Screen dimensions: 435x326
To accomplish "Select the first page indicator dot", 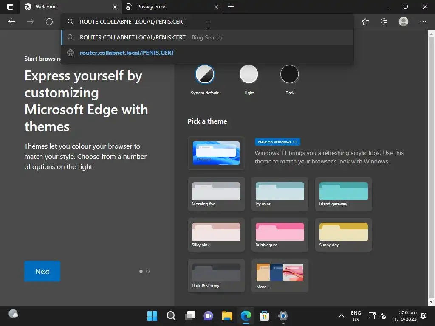I will 141,271.
